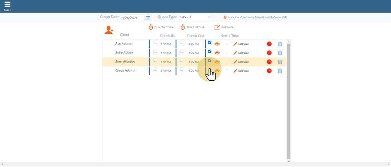This screenshot has width=391, height=167.
Task: Open the hamburger Menu icon
Action: [7, 4]
